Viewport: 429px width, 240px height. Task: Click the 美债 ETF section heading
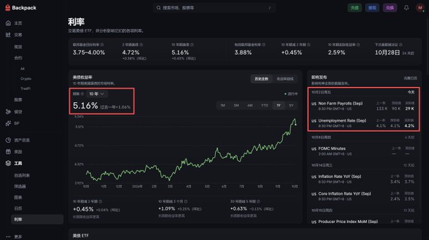point(81,236)
